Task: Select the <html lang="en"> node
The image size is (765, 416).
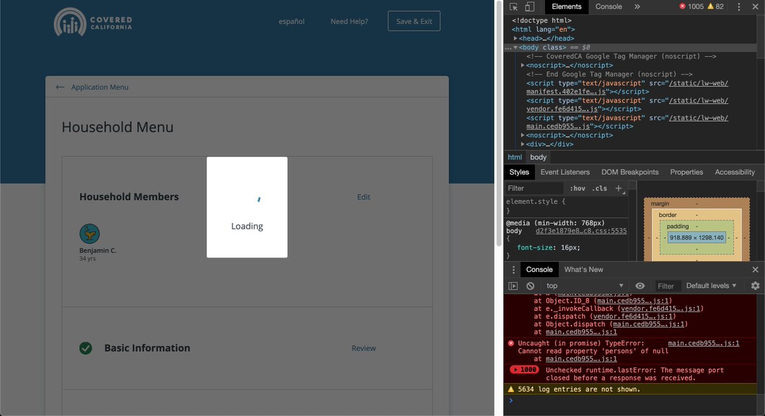Action: [x=544, y=29]
